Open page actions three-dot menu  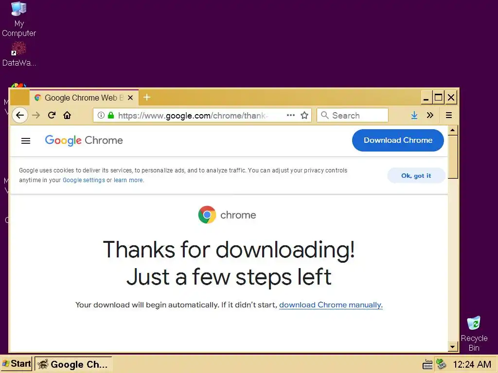tap(291, 115)
